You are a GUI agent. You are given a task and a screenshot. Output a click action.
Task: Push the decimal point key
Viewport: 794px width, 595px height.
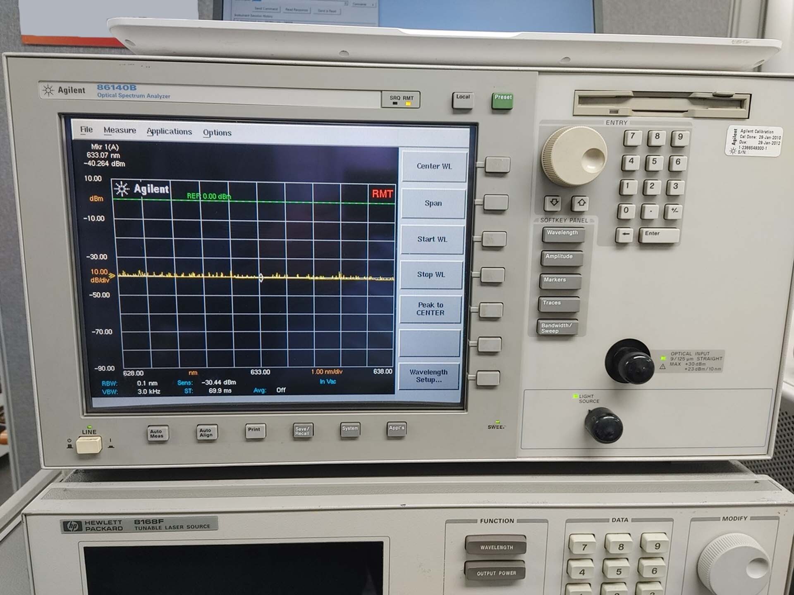[650, 212]
